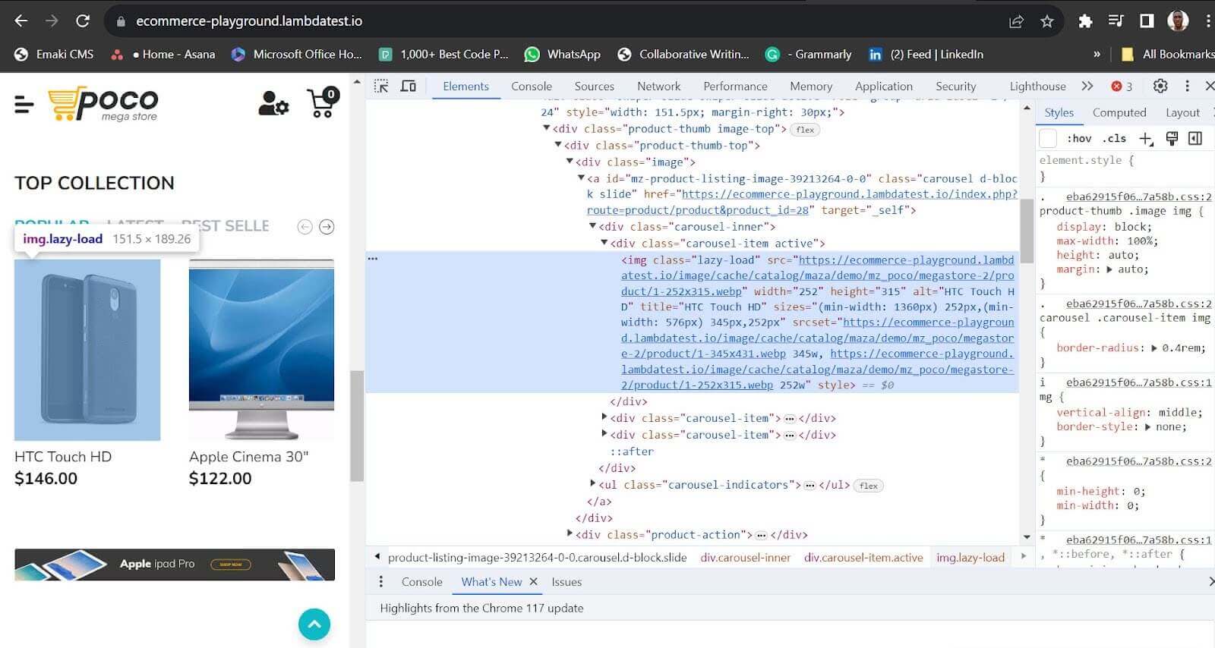The image size is (1215, 648).
Task: Toggle the device toolbar icon in DevTools
Action: click(x=409, y=86)
